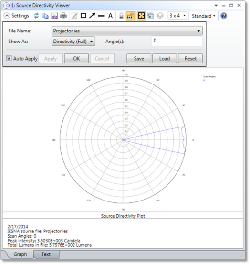Add text annotation with A tool
Image resolution: width=250 pixels, height=264 pixels.
point(110,16)
